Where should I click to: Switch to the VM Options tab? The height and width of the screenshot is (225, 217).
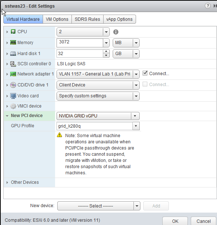(57, 19)
